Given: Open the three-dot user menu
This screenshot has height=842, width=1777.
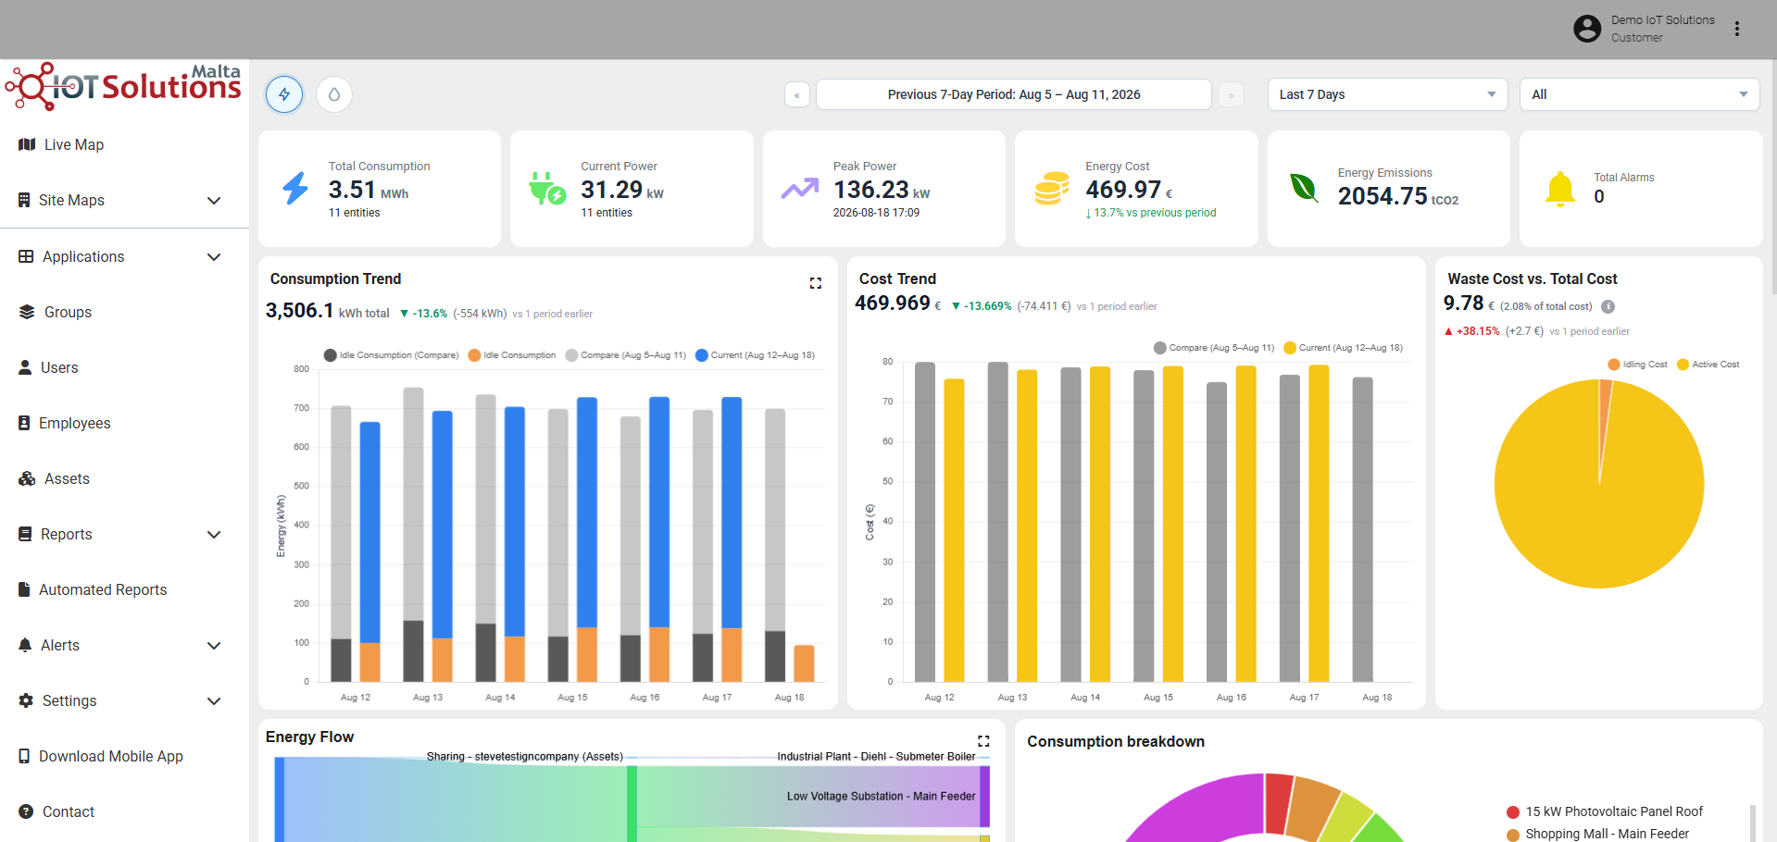Looking at the screenshot, I should (1737, 29).
